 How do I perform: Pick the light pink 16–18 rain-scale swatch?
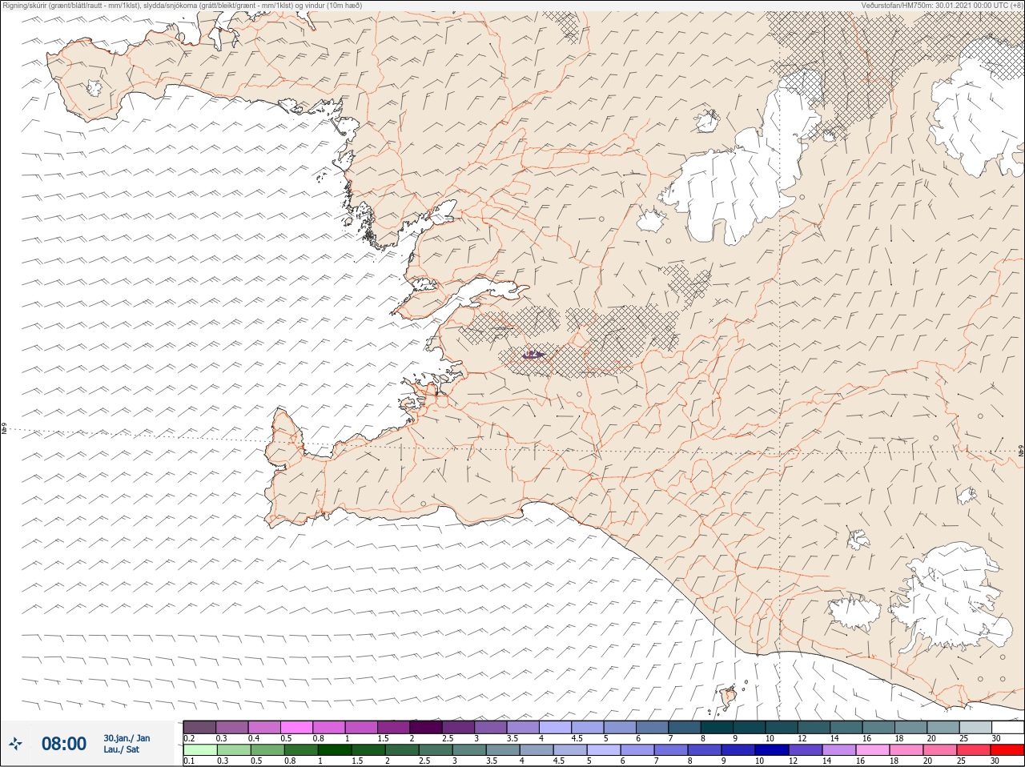[872, 750]
